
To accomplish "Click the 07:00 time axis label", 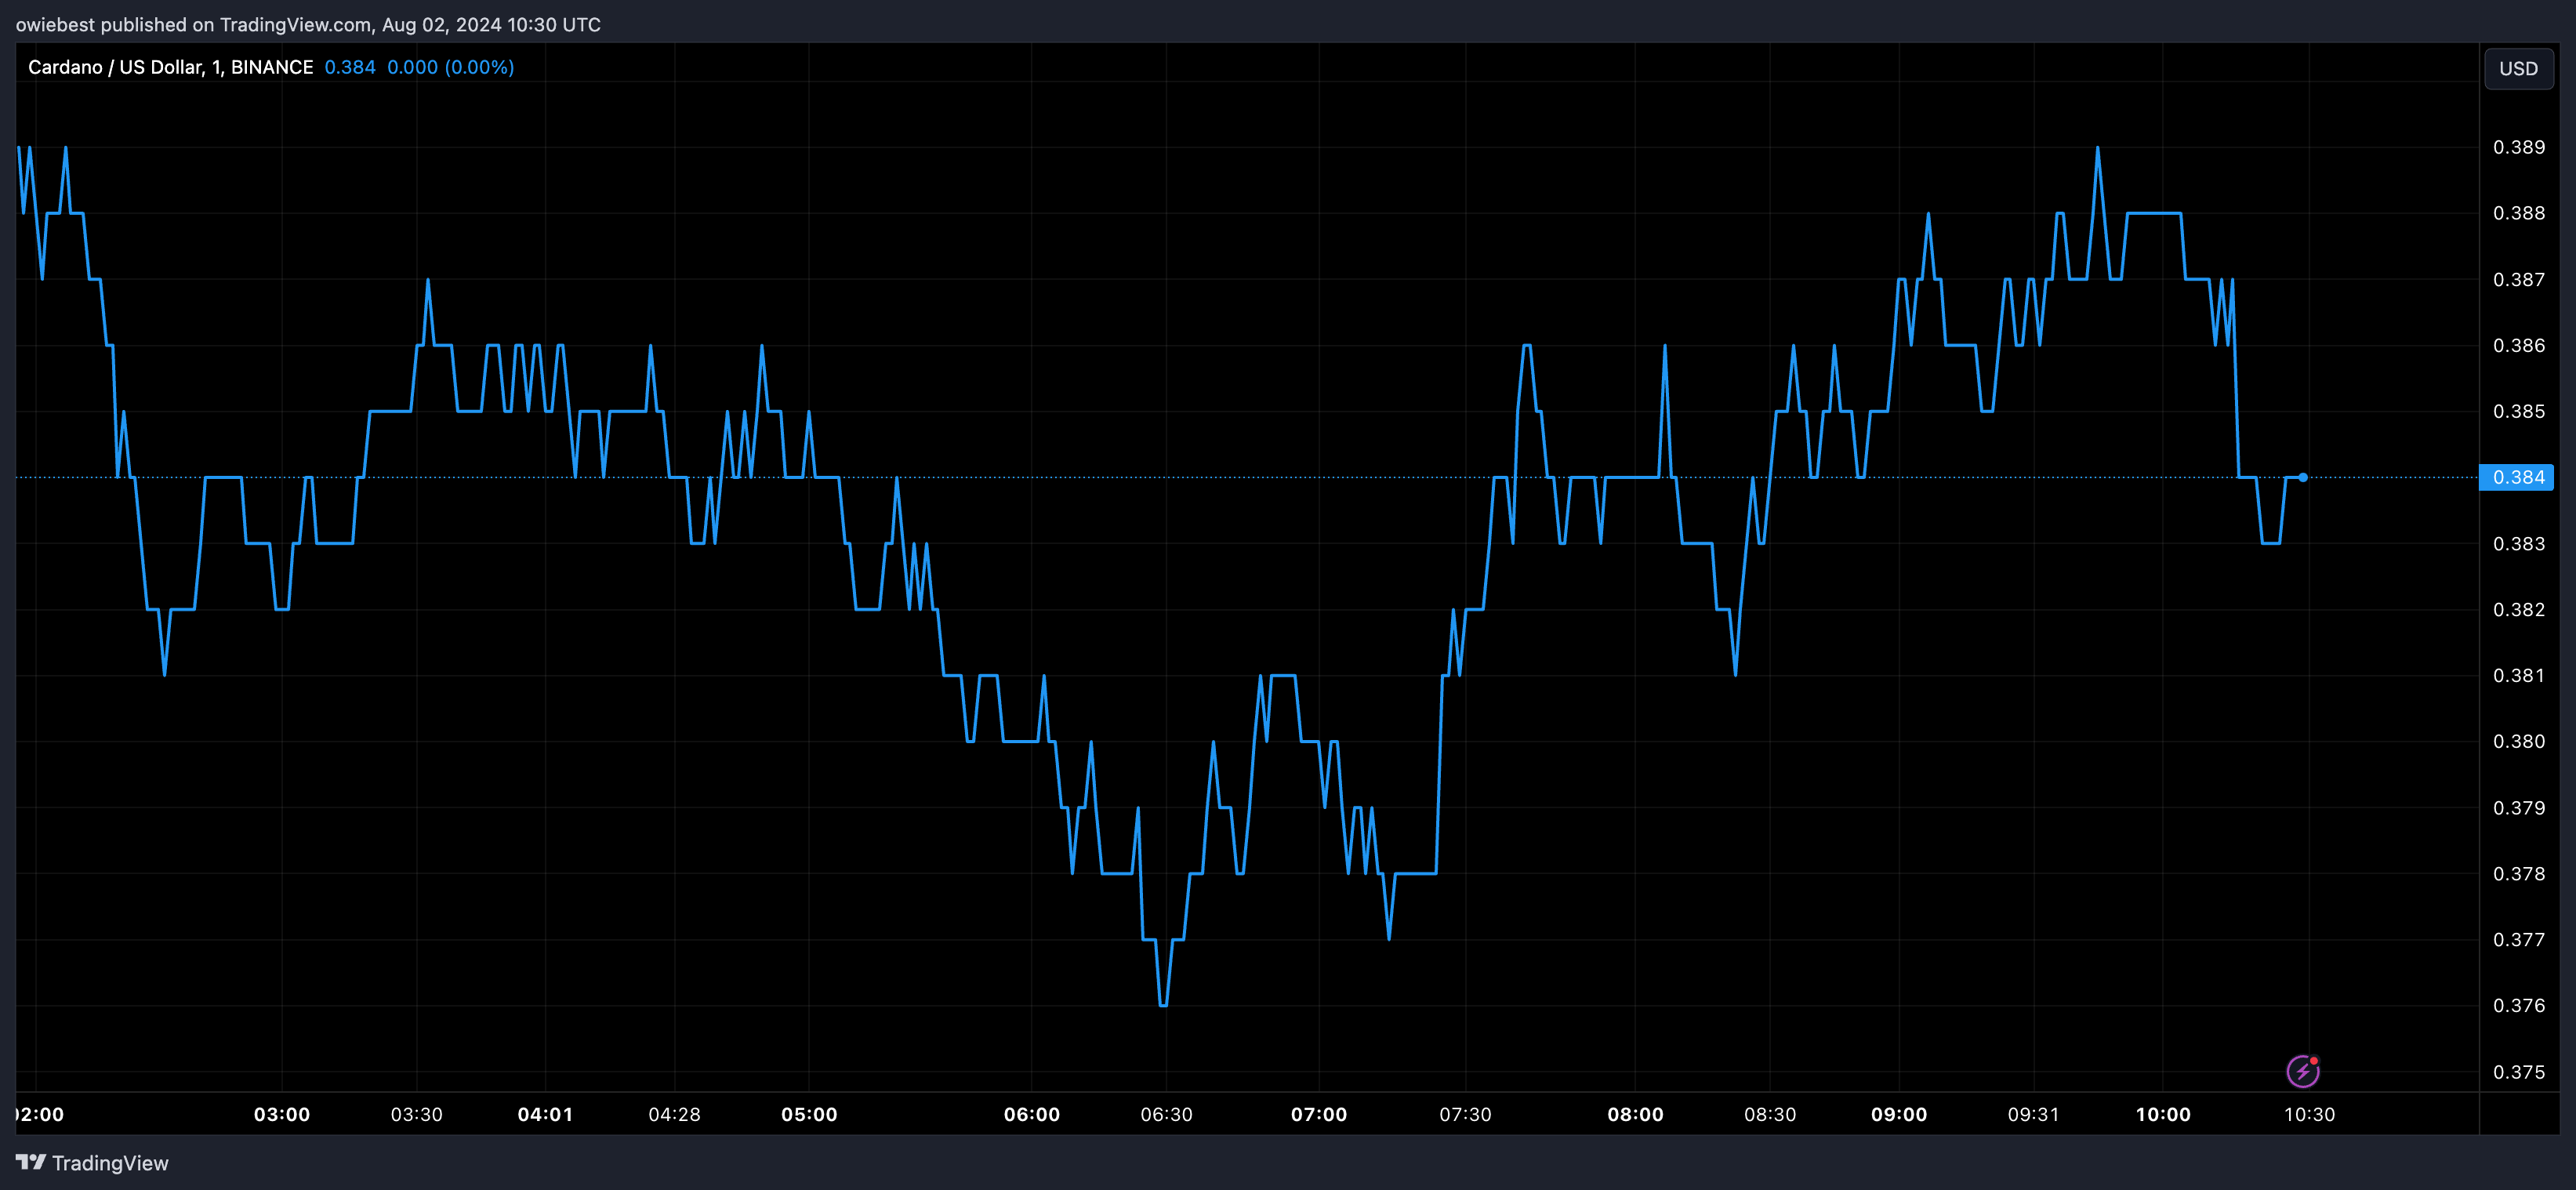I will coord(1319,1114).
